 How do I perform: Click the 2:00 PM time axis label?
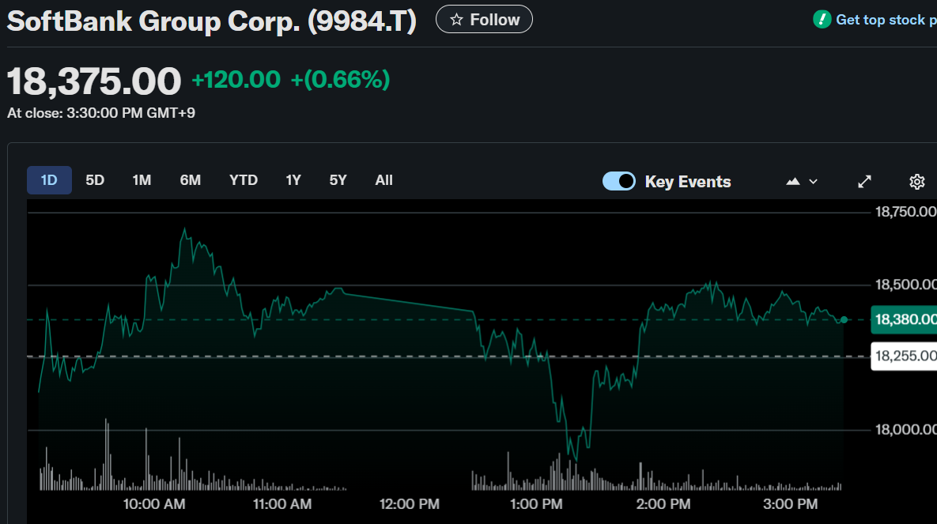coord(663,504)
